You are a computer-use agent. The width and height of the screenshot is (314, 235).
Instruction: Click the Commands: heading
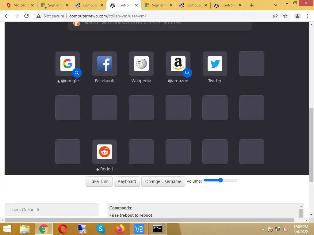pyautogui.click(x=121, y=208)
